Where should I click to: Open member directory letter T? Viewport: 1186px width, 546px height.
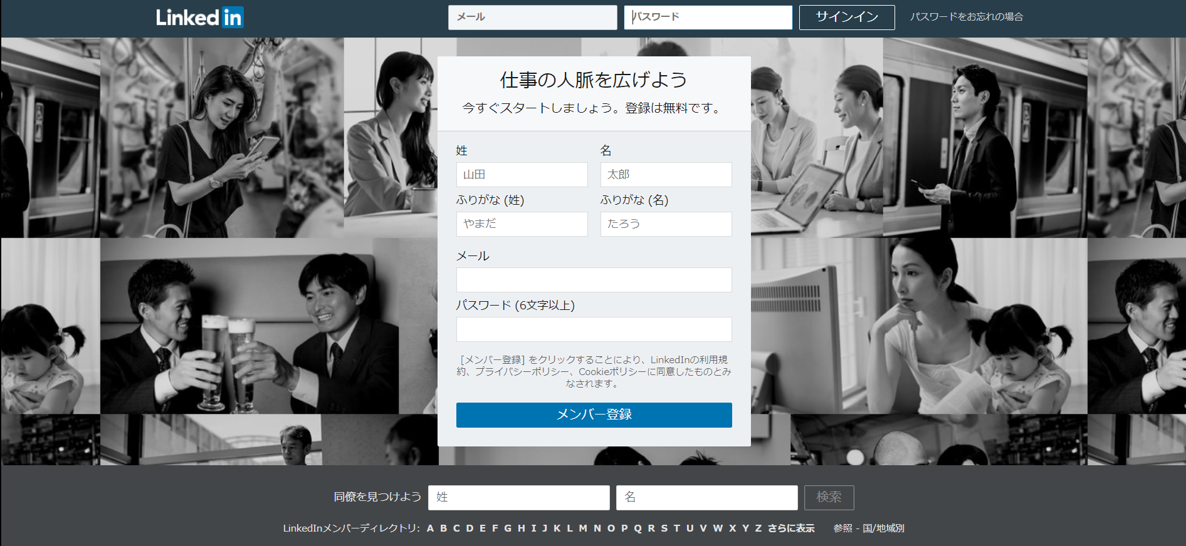(677, 528)
